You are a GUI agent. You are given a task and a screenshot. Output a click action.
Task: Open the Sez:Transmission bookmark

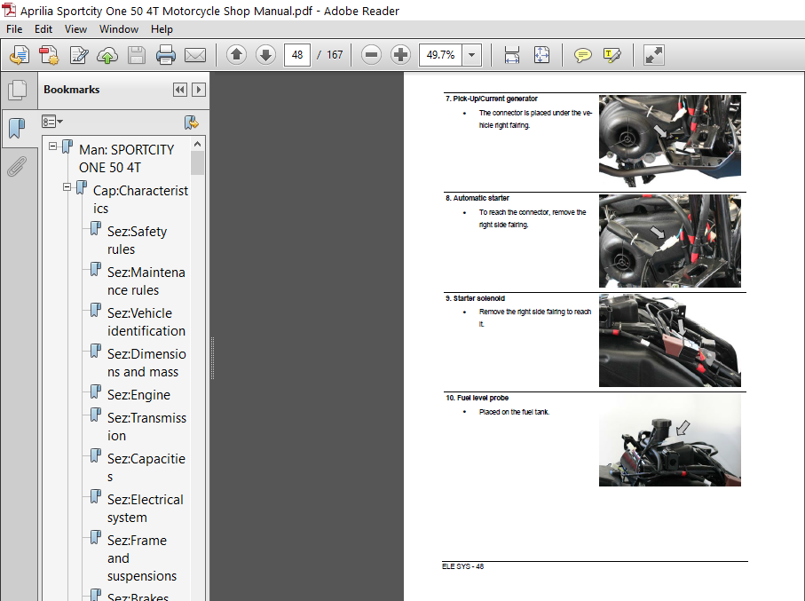[146, 426]
